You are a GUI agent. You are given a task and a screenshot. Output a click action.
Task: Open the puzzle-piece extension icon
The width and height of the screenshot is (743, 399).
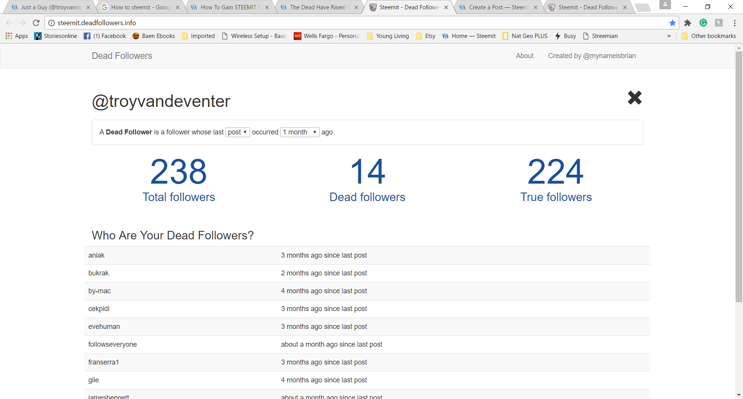pyautogui.click(x=688, y=23)
